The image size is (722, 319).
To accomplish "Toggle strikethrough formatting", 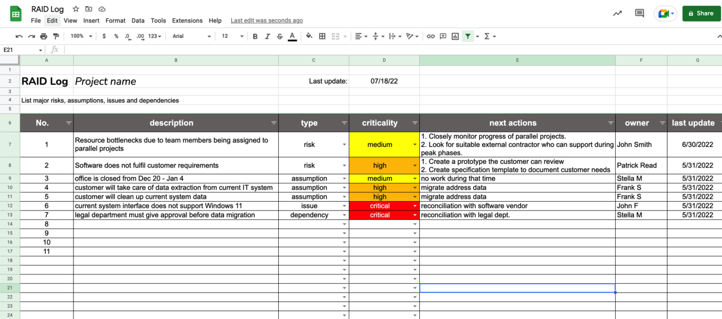I will click(280, 36).
